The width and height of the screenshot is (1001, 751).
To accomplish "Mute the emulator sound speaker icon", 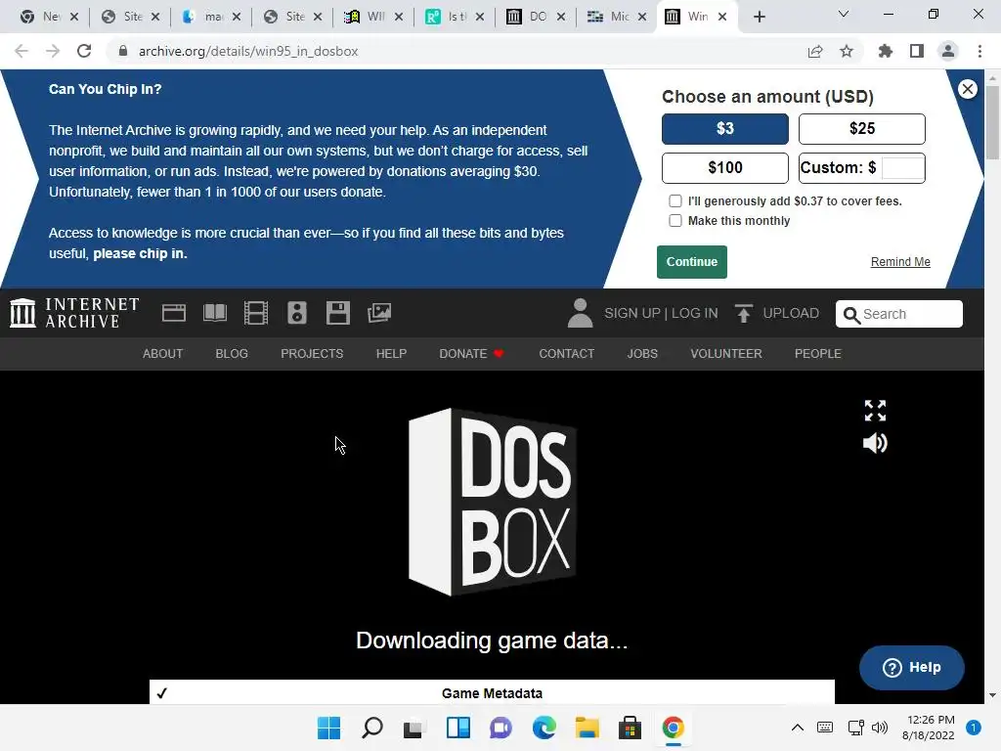I will [875, 443].
